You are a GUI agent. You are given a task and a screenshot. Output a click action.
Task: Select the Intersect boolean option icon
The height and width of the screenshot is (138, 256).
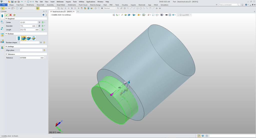[33, 38]
